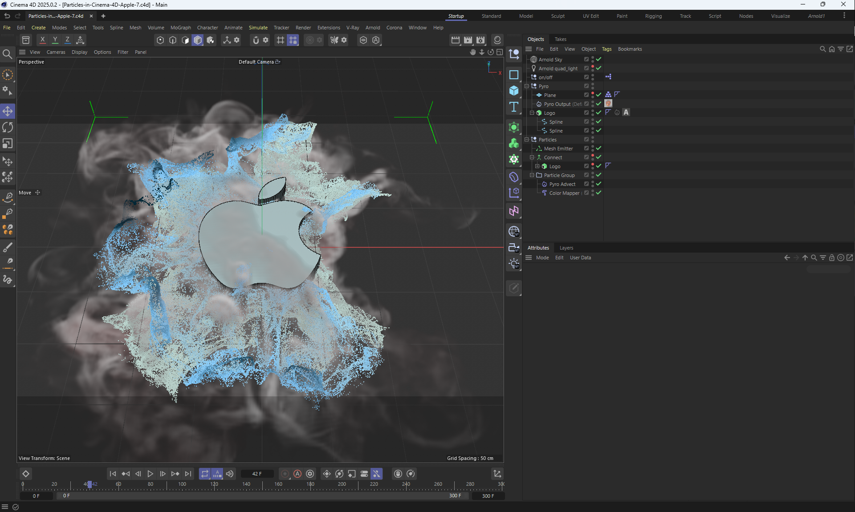Click the Go to Start button
The width and height of the screenshot is (855, 512).
(x=113, y=474)
